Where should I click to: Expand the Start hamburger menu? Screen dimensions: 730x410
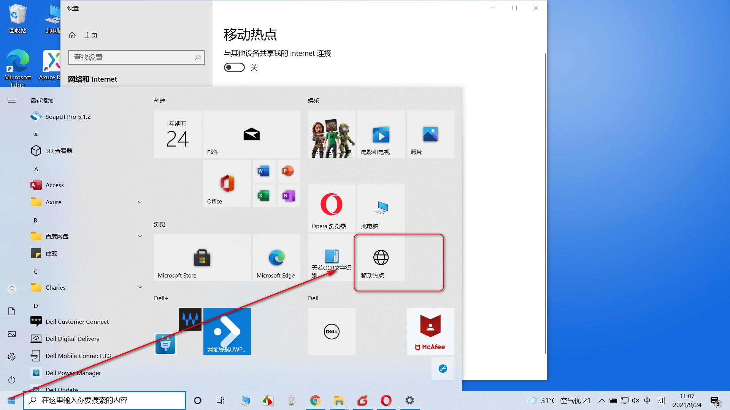point(12,101)
